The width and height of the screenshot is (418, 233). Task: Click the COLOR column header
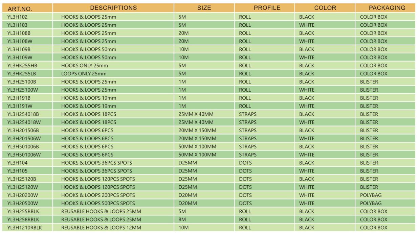point(325,8)
